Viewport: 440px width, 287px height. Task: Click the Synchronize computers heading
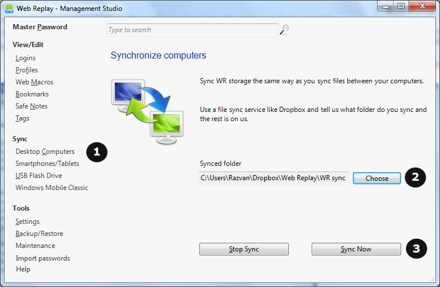tap(158, 55)
